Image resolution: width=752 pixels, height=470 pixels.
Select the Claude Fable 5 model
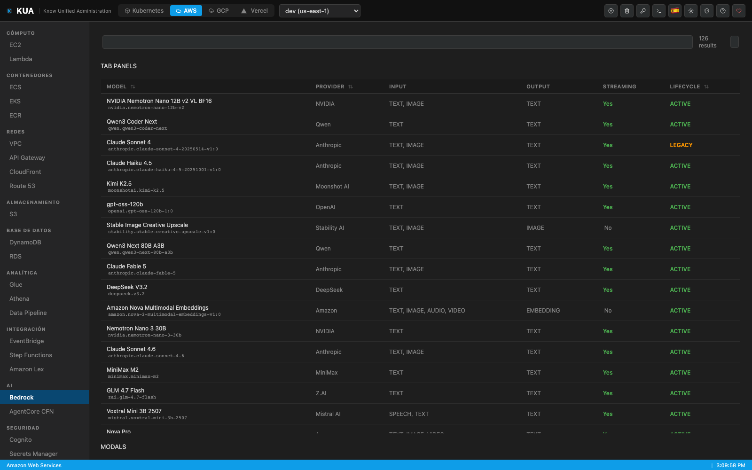[x=420, y=269]
